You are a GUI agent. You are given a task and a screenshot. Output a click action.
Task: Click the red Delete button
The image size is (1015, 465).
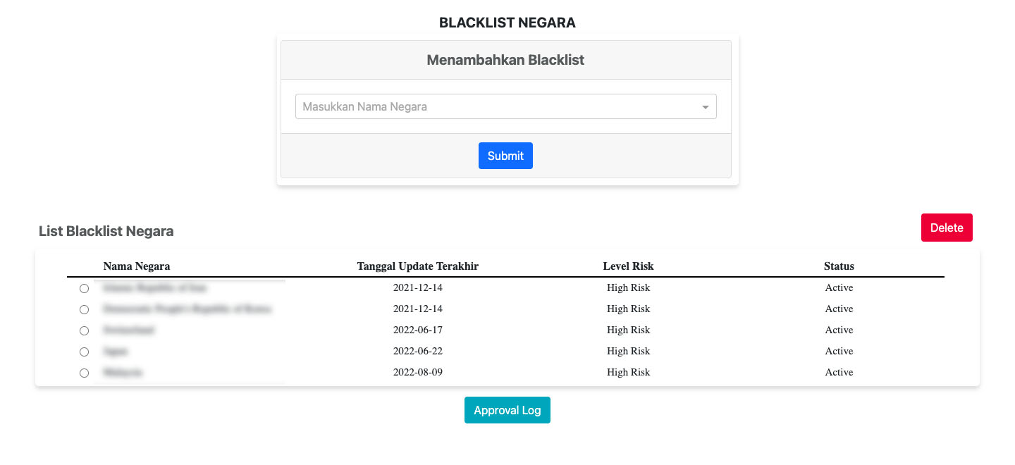point(947,228)
